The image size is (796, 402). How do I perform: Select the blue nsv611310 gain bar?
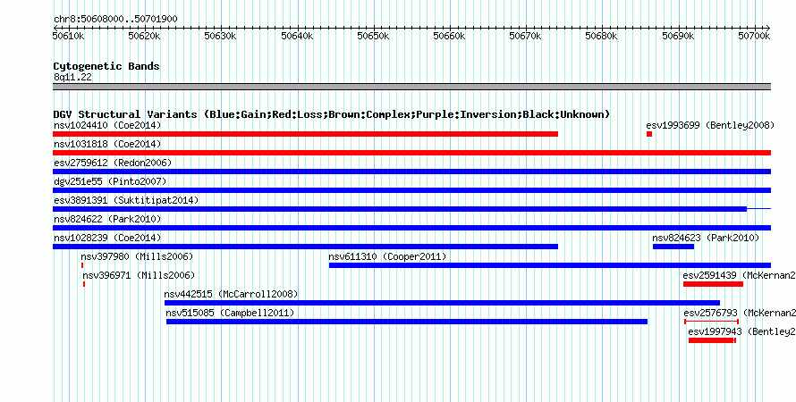[x=550, y=265]
